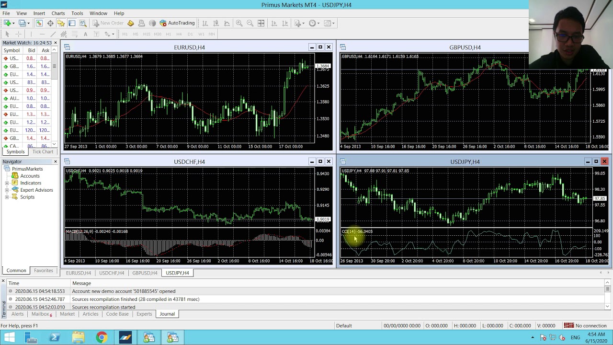Set timeframe to M15
Screen dimensions: 613x345
pos(147,34)
